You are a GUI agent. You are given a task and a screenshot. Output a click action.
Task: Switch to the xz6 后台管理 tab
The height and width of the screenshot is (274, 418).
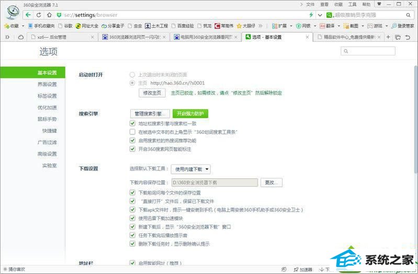tap(62, 37)
